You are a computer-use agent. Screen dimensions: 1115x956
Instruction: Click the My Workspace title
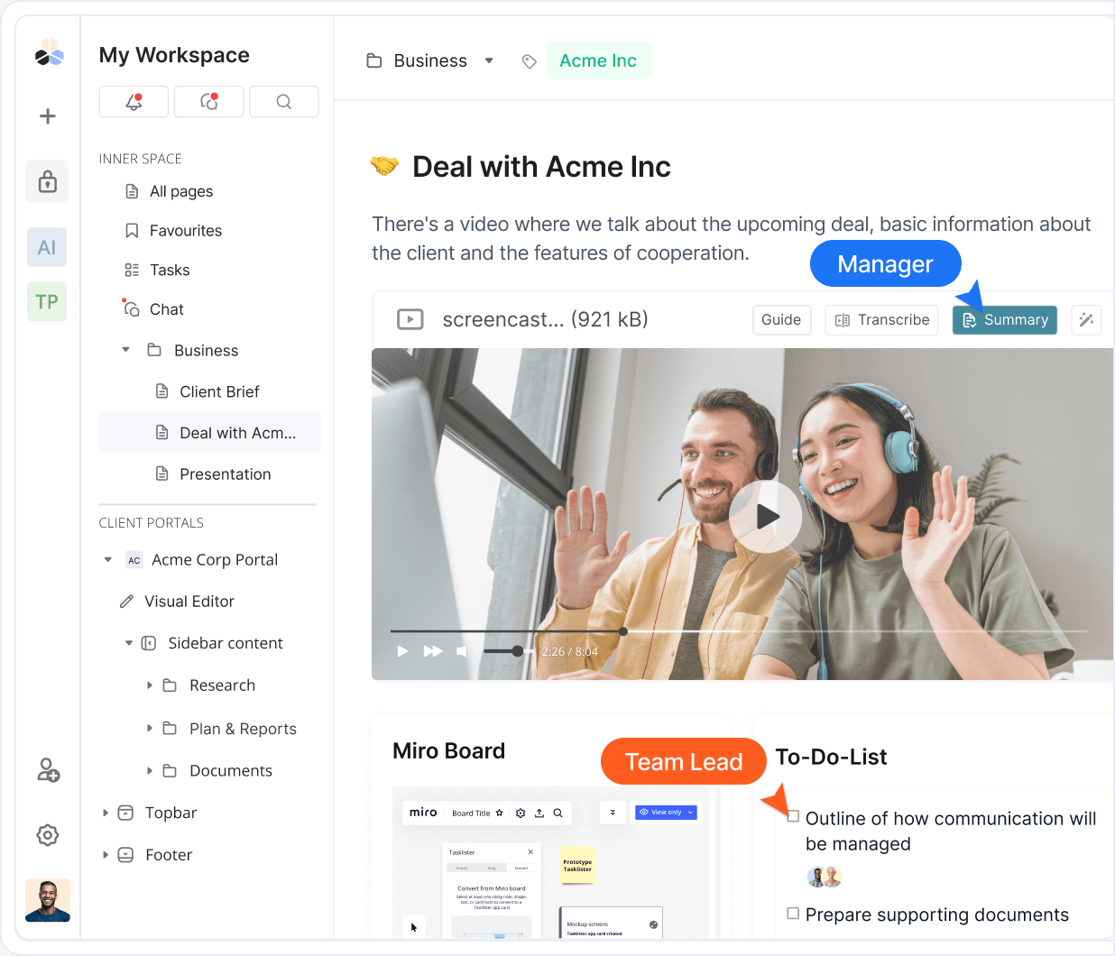174,55
